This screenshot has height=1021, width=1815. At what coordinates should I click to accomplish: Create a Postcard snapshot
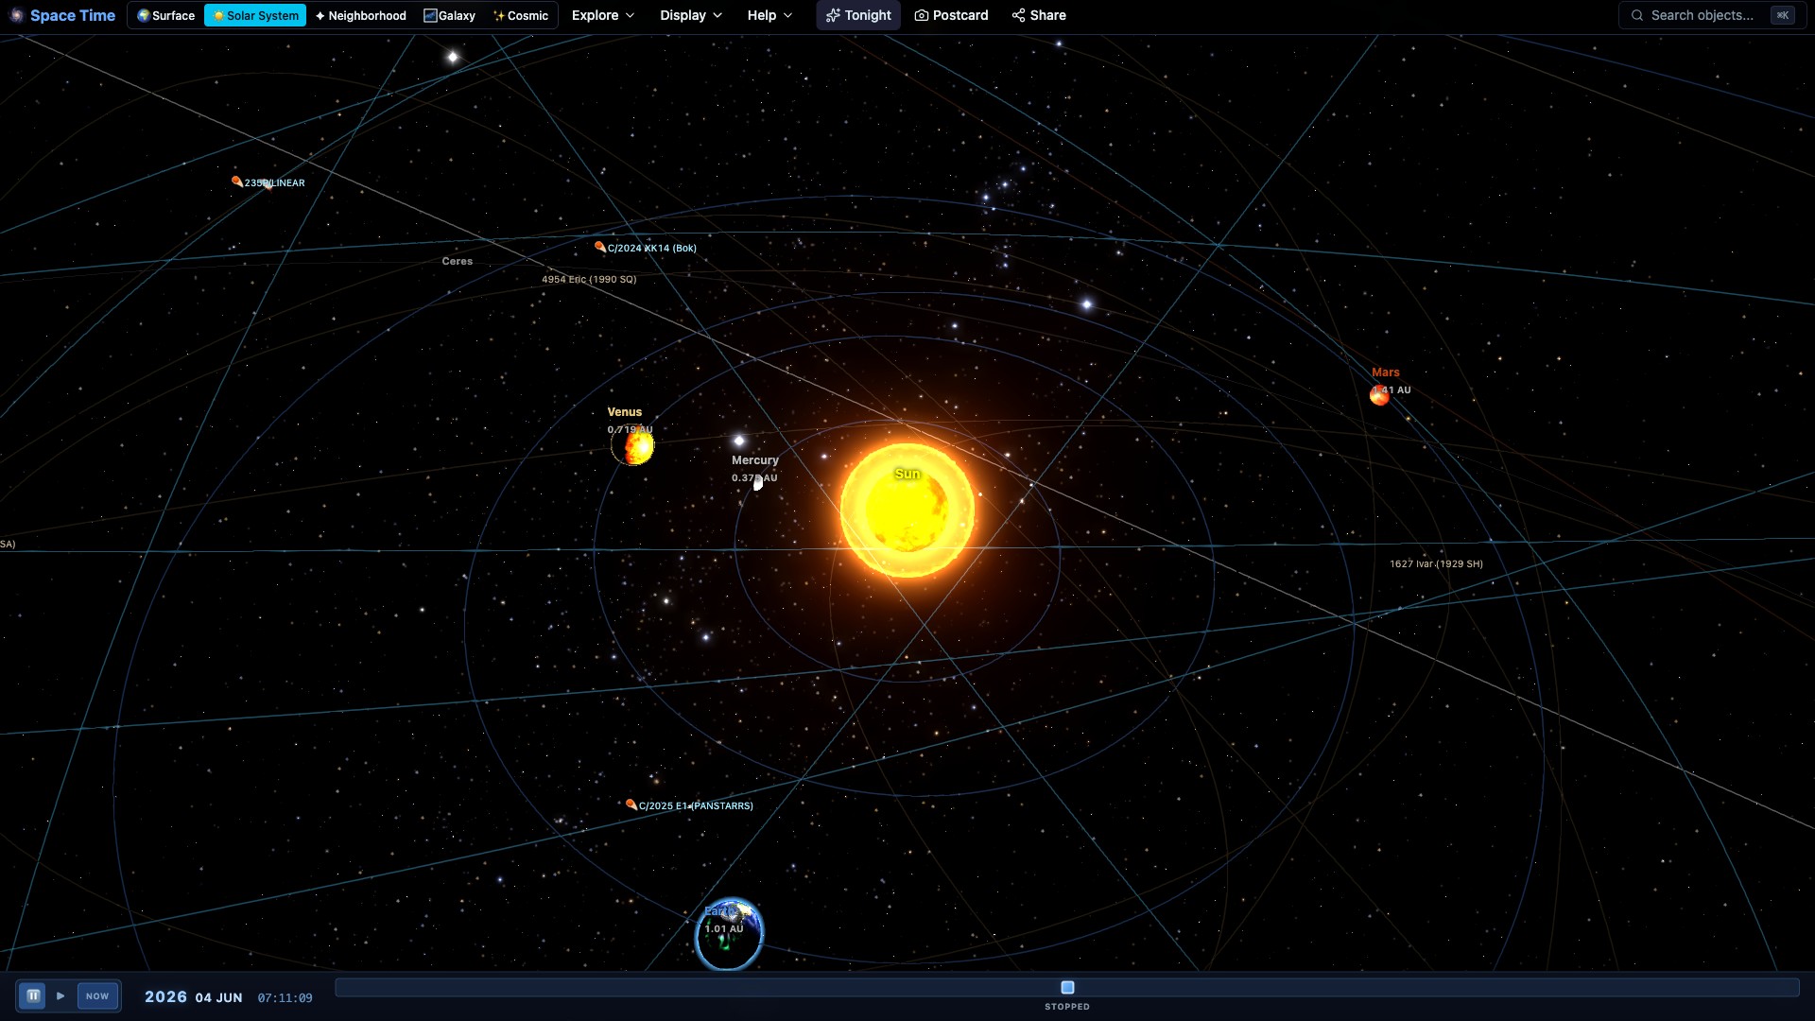click(x=951, y=15)
